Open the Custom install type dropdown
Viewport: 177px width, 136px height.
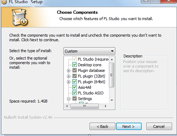89,51
